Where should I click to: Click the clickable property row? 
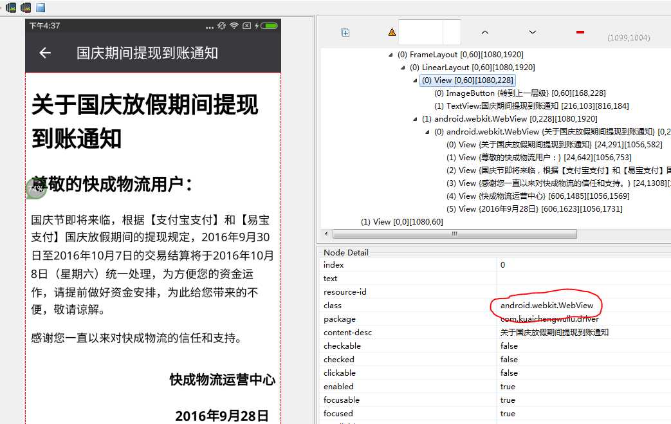pos(495,373)
